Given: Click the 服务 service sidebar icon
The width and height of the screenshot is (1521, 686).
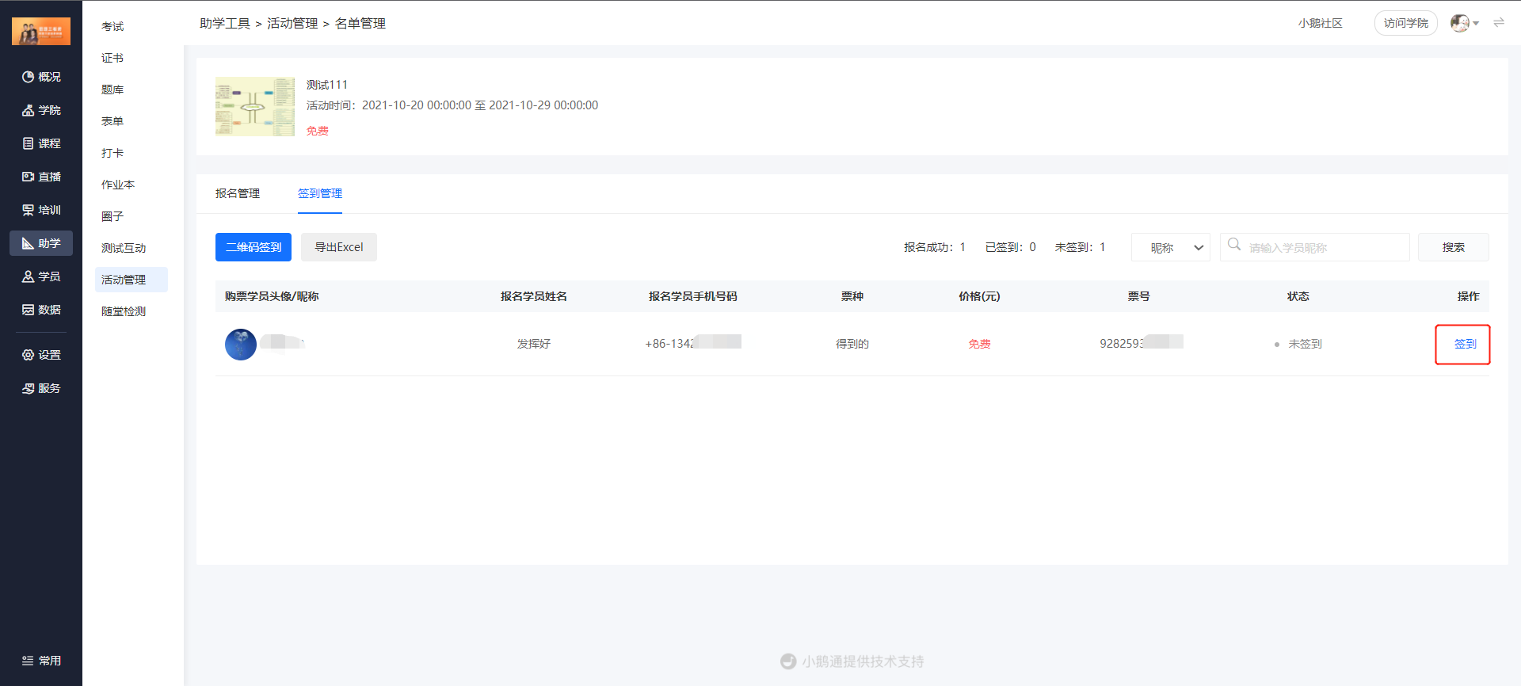Looking at the screenshot, I should (x=41, y=388).
